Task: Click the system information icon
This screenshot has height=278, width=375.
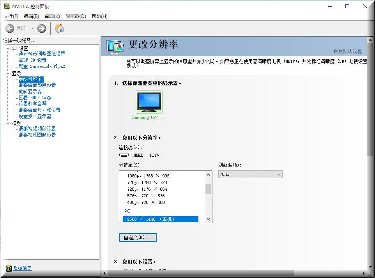Action: (x=9, y=268)
